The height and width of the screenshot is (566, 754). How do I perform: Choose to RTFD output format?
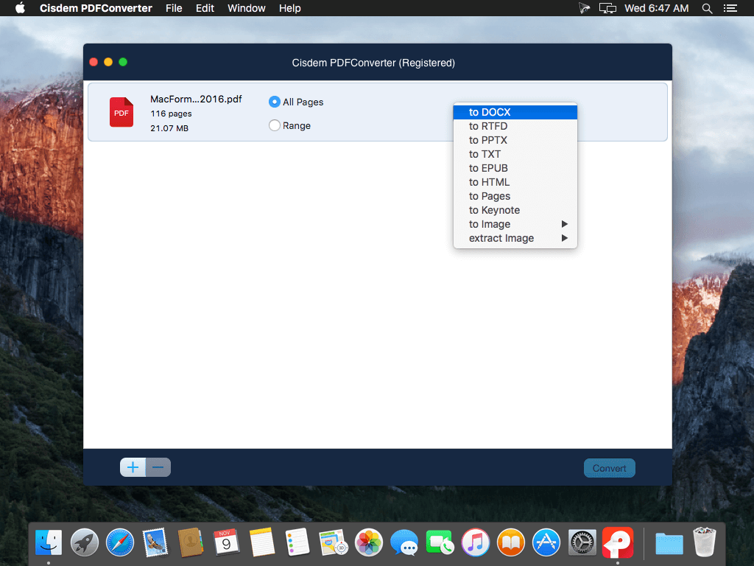pos(515,126)
